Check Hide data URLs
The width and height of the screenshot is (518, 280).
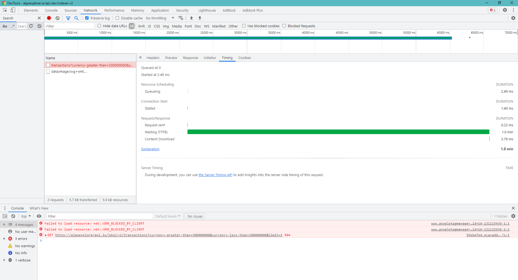(x=99, y=26)
